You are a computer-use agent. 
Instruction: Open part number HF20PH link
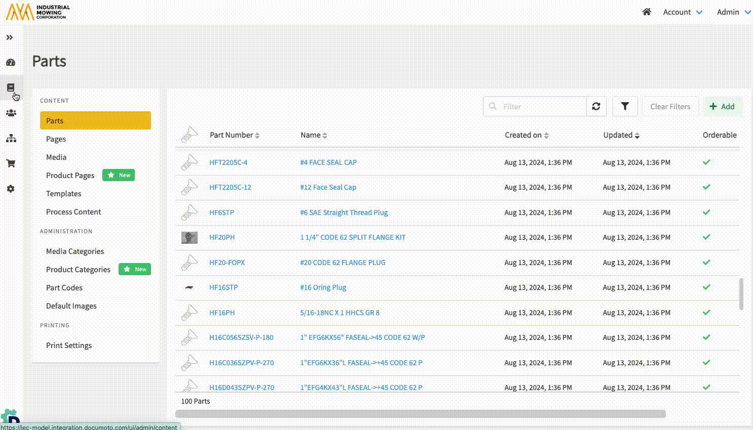coord(222,237)
